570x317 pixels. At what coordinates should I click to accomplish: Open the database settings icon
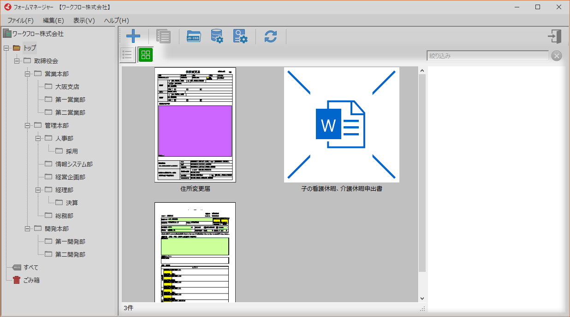(217, 36)
